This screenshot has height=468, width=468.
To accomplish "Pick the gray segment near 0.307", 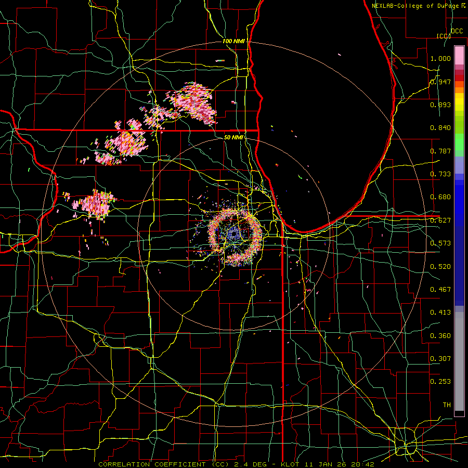I will click(459, 361).
